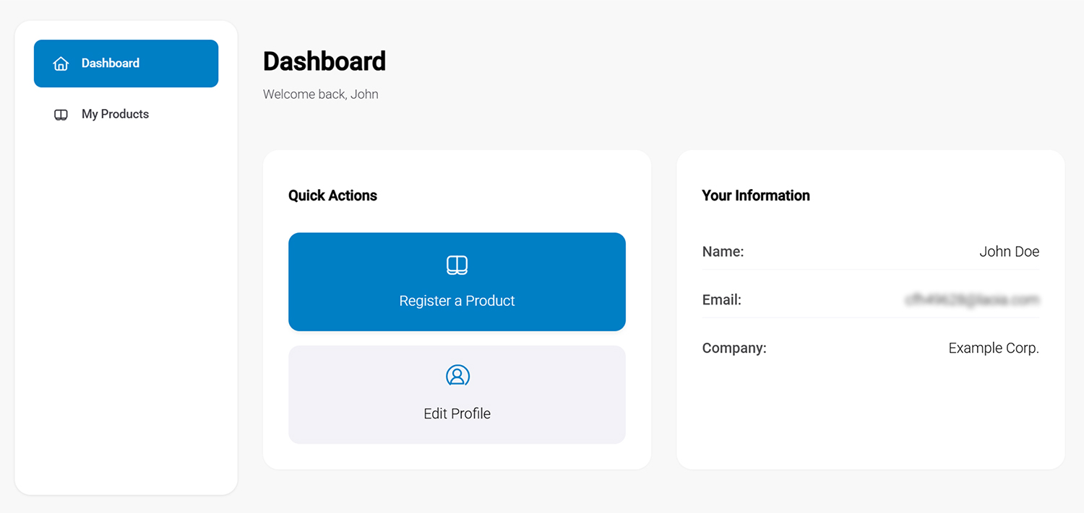This screenshot has height=513, width=1084.
Task: Click the Email field label
Action: [x=721, y=299]
